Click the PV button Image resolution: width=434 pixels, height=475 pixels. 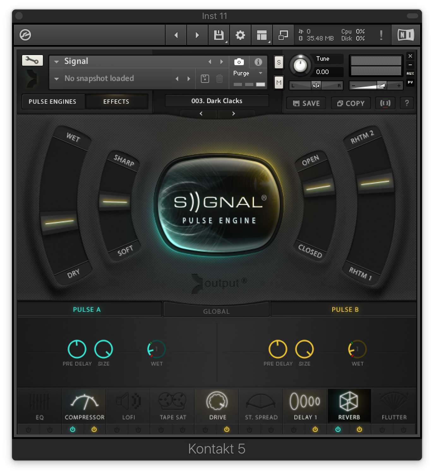pos(410,82)
